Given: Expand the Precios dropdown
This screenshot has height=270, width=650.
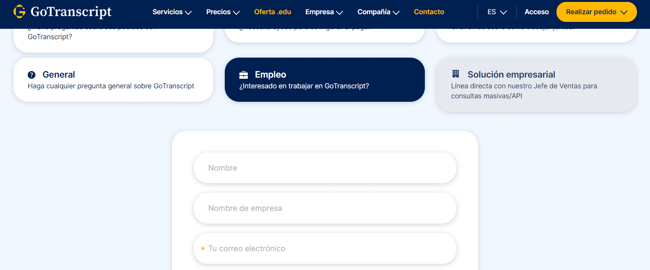Looking at the screenshot, I should pyautogui.click(x=223, y=12).
